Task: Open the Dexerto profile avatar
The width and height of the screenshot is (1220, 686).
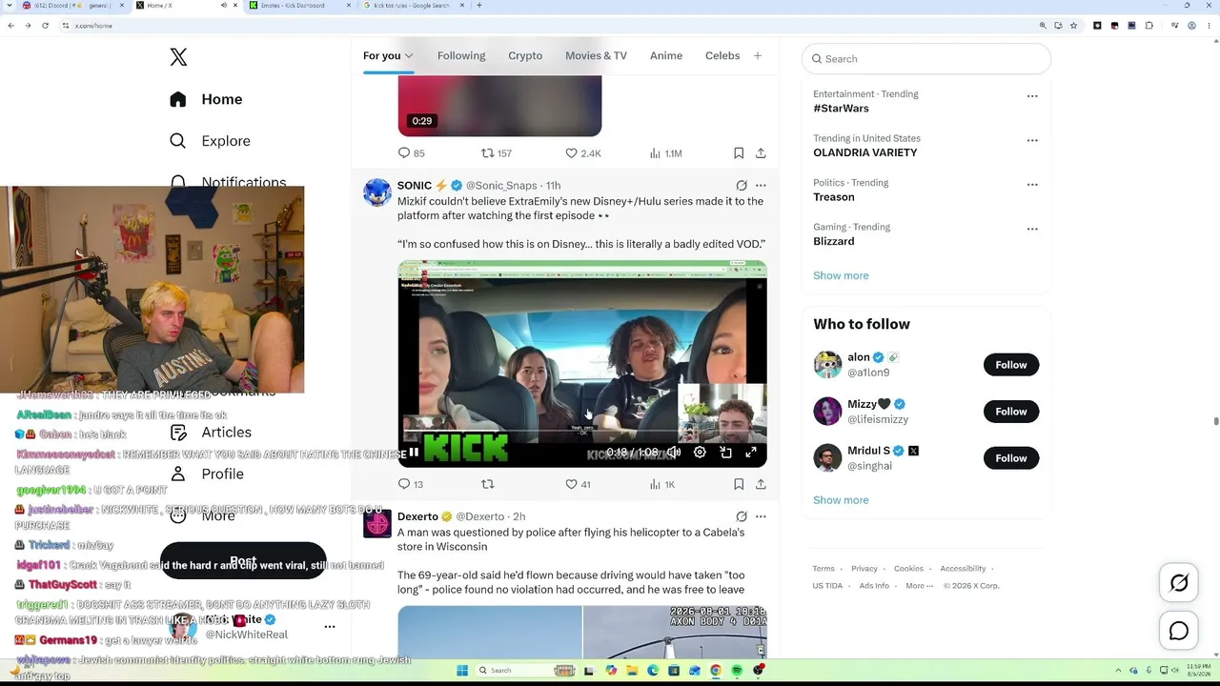Action: [x=377, y=523]
